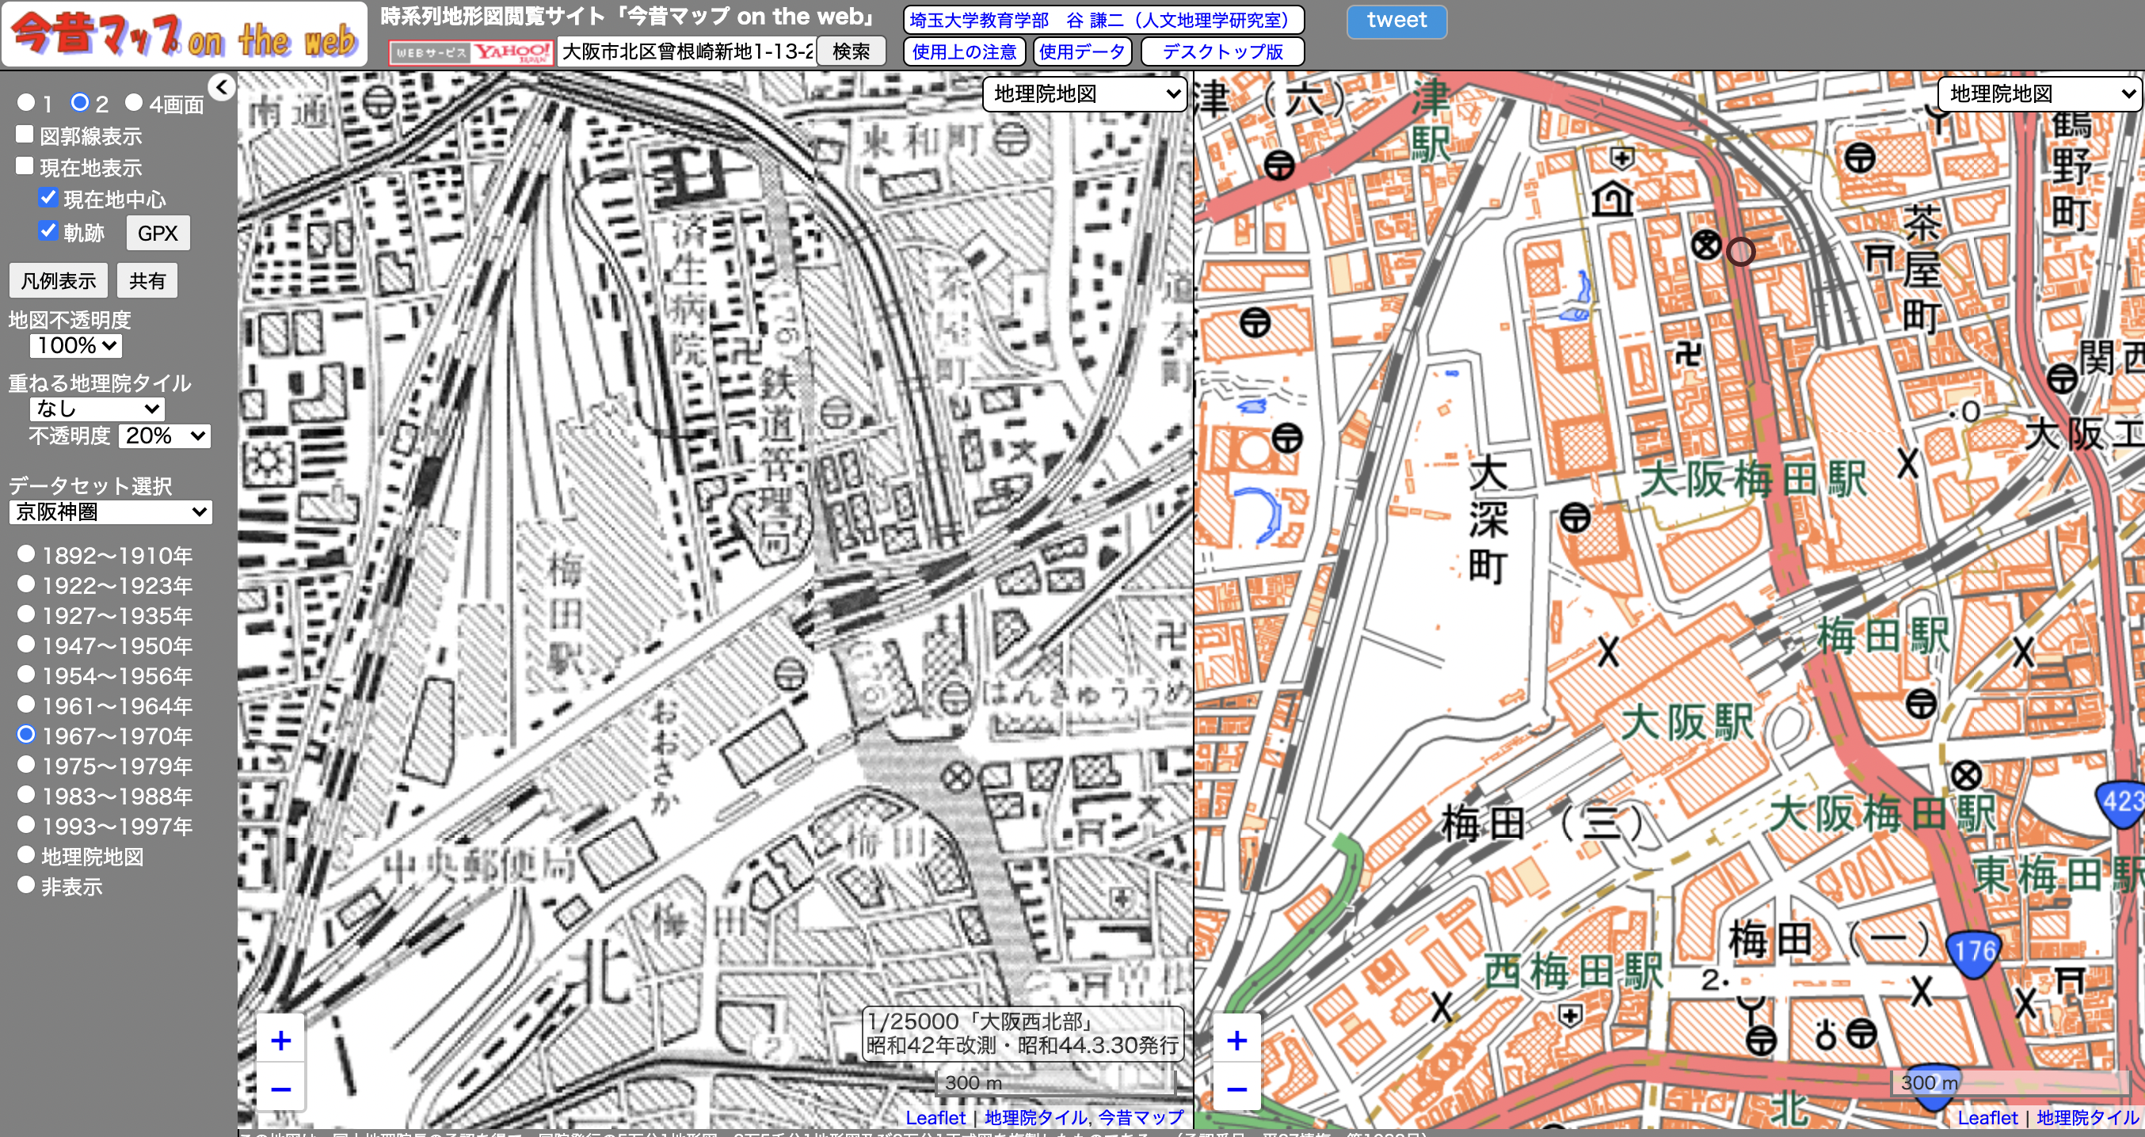Screen dimensions: 2145x1137
Task: Click 地理院タイル attribution on left map
Action: tap(1035, 1118)
